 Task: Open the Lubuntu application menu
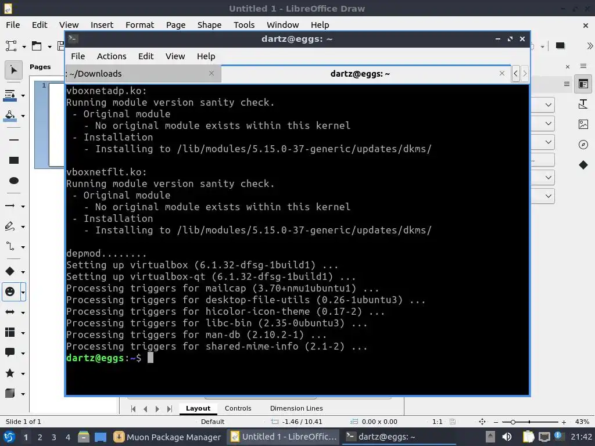9,437
